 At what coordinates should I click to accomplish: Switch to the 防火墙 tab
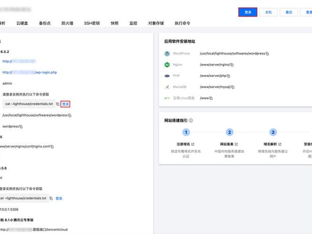click(x=67, y=23)
